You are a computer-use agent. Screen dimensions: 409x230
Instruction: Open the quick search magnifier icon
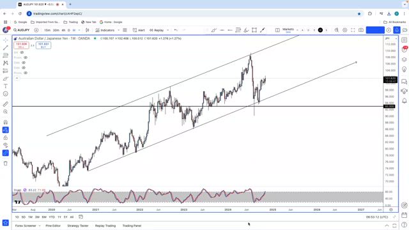(x=337, y=30)
